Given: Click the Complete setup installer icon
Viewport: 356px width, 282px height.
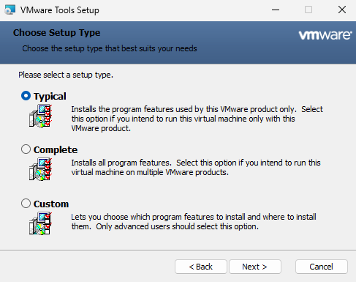Looking at the screenshot, I should [40, 169].
